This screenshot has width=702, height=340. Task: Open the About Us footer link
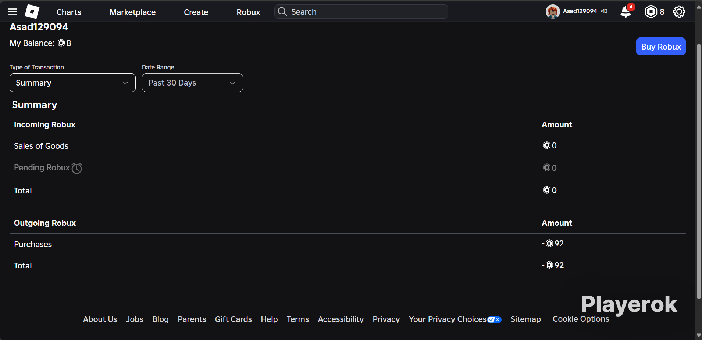100,319
